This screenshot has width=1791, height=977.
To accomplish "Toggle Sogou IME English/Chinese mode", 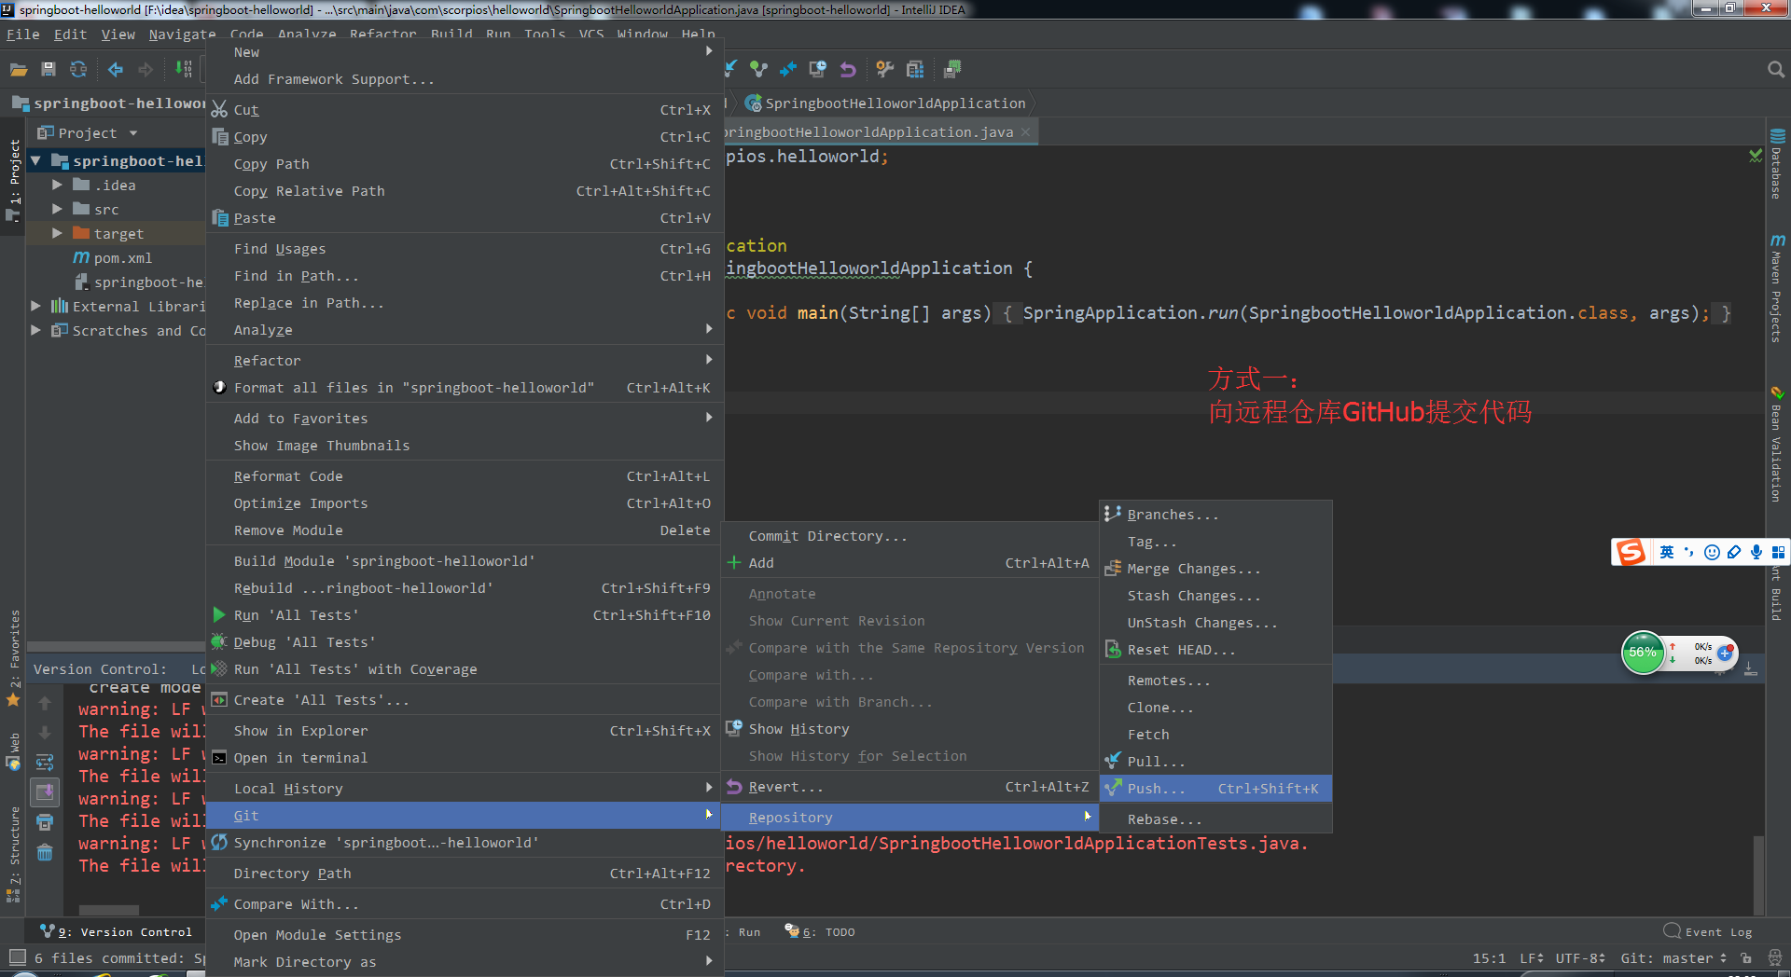I will 1667,552.
